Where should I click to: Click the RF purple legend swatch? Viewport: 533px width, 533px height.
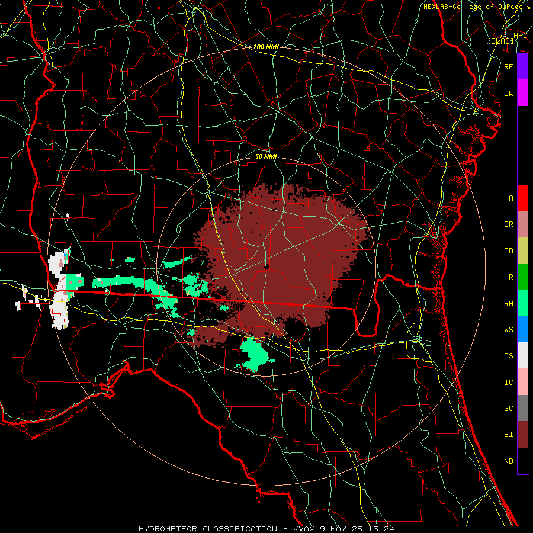click(523, 66)
